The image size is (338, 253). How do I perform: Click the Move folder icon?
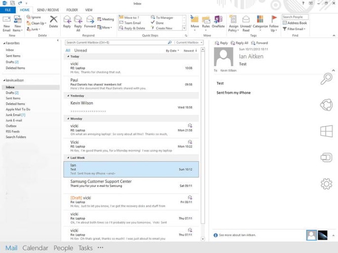(x=194, y=19)
